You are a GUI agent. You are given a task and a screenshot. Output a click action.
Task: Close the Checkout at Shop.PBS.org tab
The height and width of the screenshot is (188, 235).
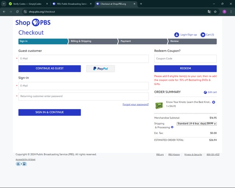coord(134,4)
